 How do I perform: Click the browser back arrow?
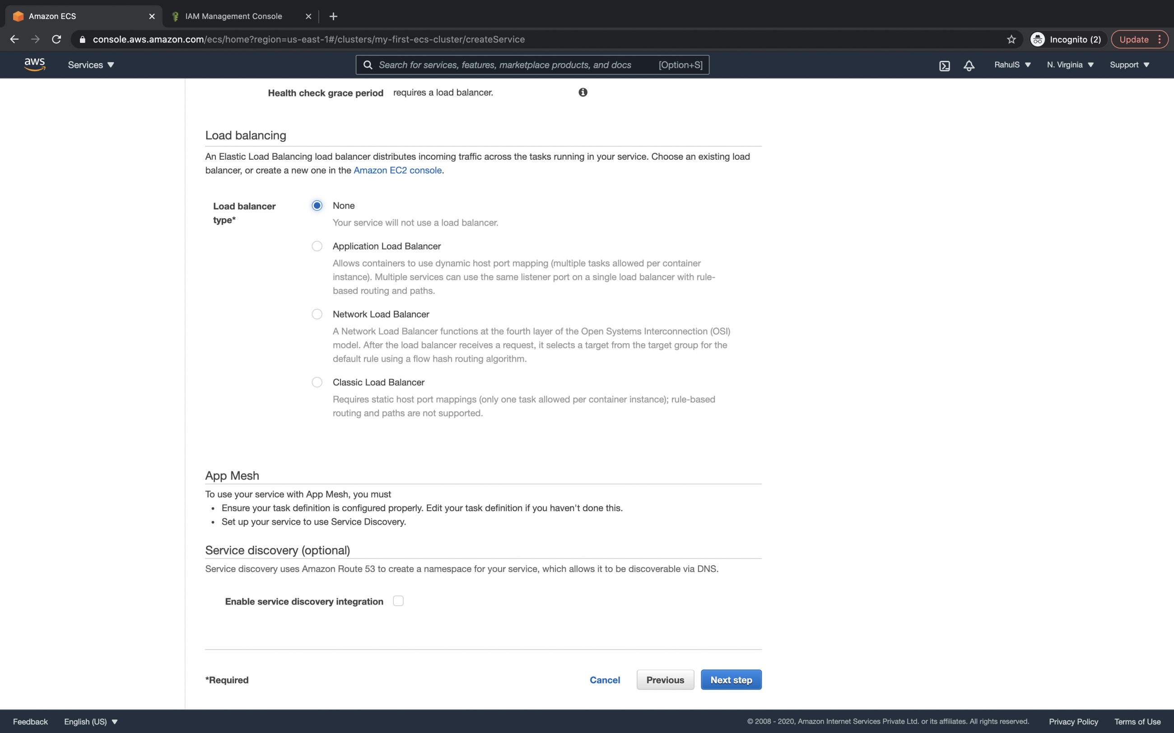14,39
